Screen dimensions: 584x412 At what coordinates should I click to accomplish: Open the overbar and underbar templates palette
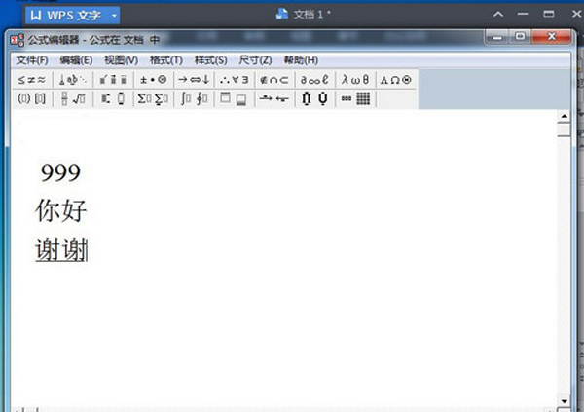pyautogui.click(x=235, y=98)
